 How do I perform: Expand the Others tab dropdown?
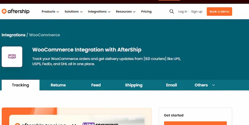(204, 85)
